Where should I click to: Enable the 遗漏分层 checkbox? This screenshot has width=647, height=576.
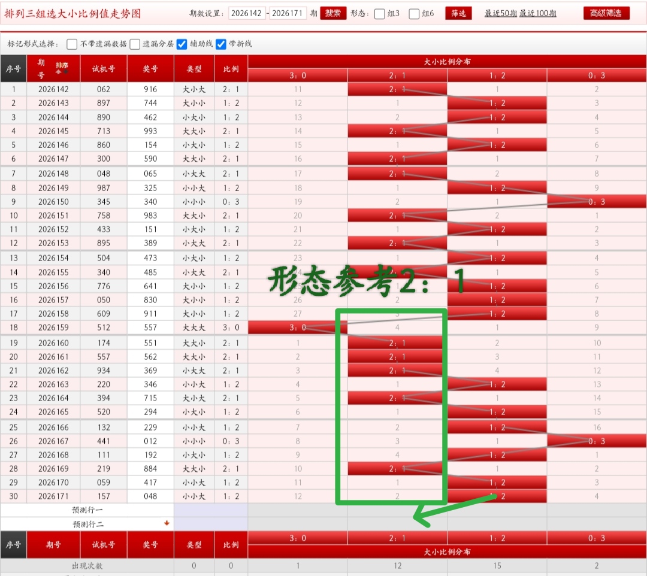pyautogui.click(x=135, y=44)
